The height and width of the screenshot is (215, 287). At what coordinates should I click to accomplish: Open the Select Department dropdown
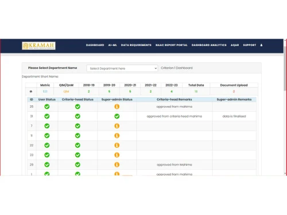pos(122,68)
